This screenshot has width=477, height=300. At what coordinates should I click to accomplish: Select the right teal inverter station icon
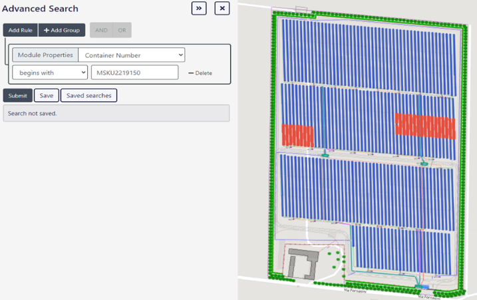click(x=423, y=162)
